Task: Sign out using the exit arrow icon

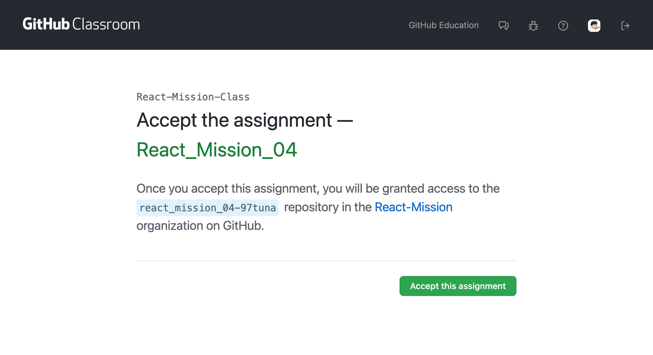Action: pos(625,26)
